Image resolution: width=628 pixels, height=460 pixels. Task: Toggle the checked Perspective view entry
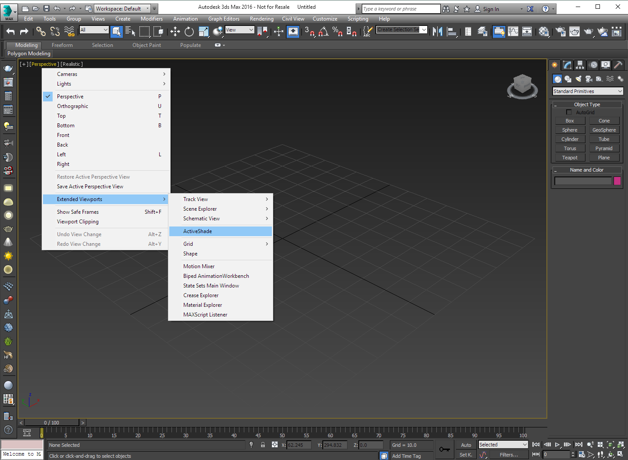pos(106,97)
